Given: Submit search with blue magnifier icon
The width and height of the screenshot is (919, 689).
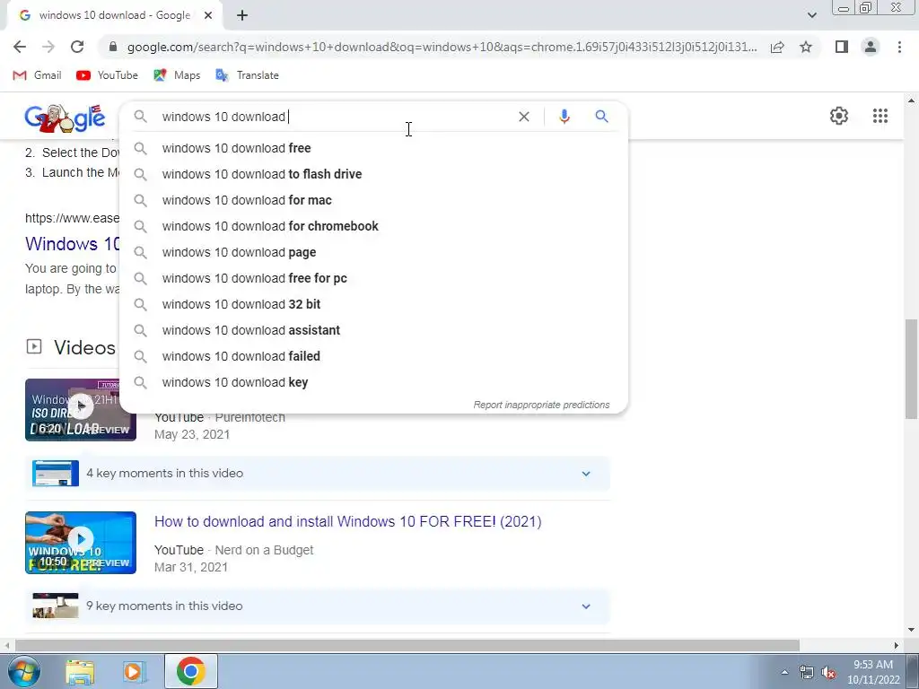Looking at the screenshot, I should click(x=601, y=117).
